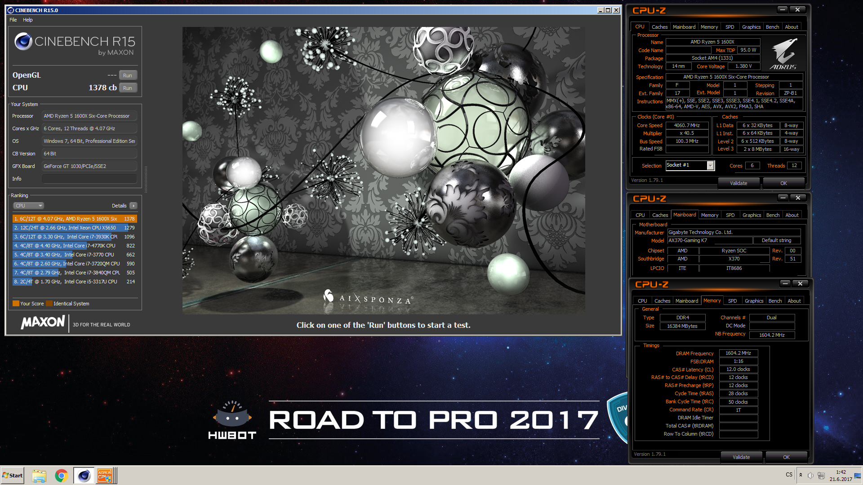Click OK in bottom CPU-Z window
This screenshot has width=863, height=485.
tap(786, 457)
